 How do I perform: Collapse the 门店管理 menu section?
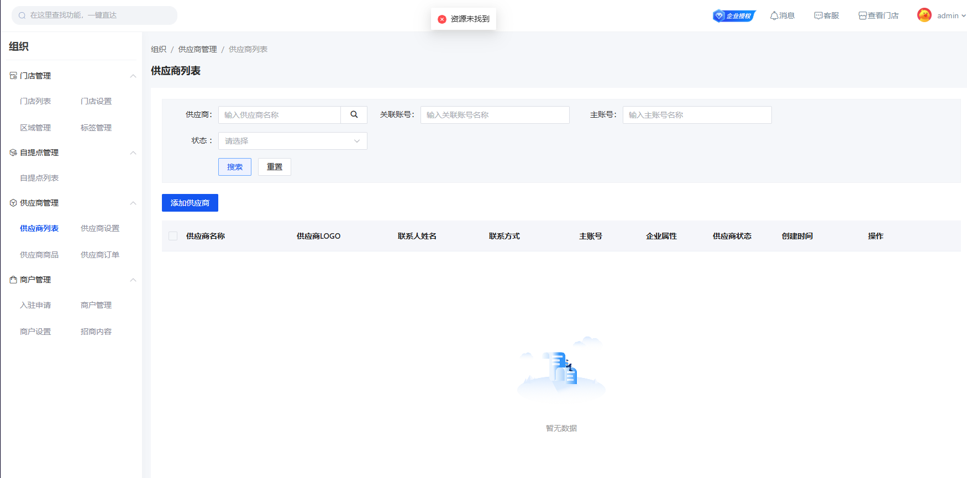pos(133,76)
